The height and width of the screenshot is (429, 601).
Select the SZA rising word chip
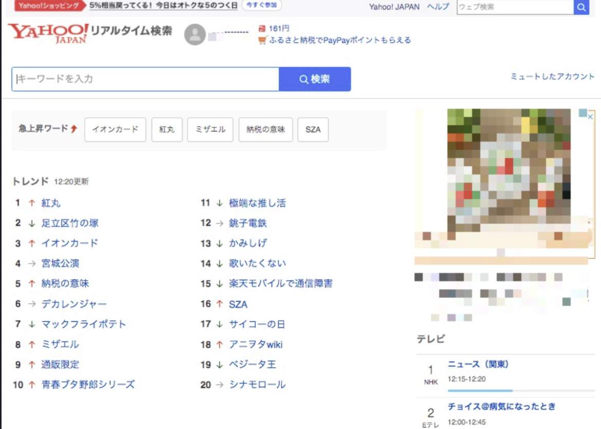(x=313, y=129)
